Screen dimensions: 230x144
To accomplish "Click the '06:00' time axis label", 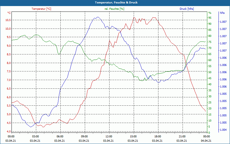I will click(x=60, y=136).
